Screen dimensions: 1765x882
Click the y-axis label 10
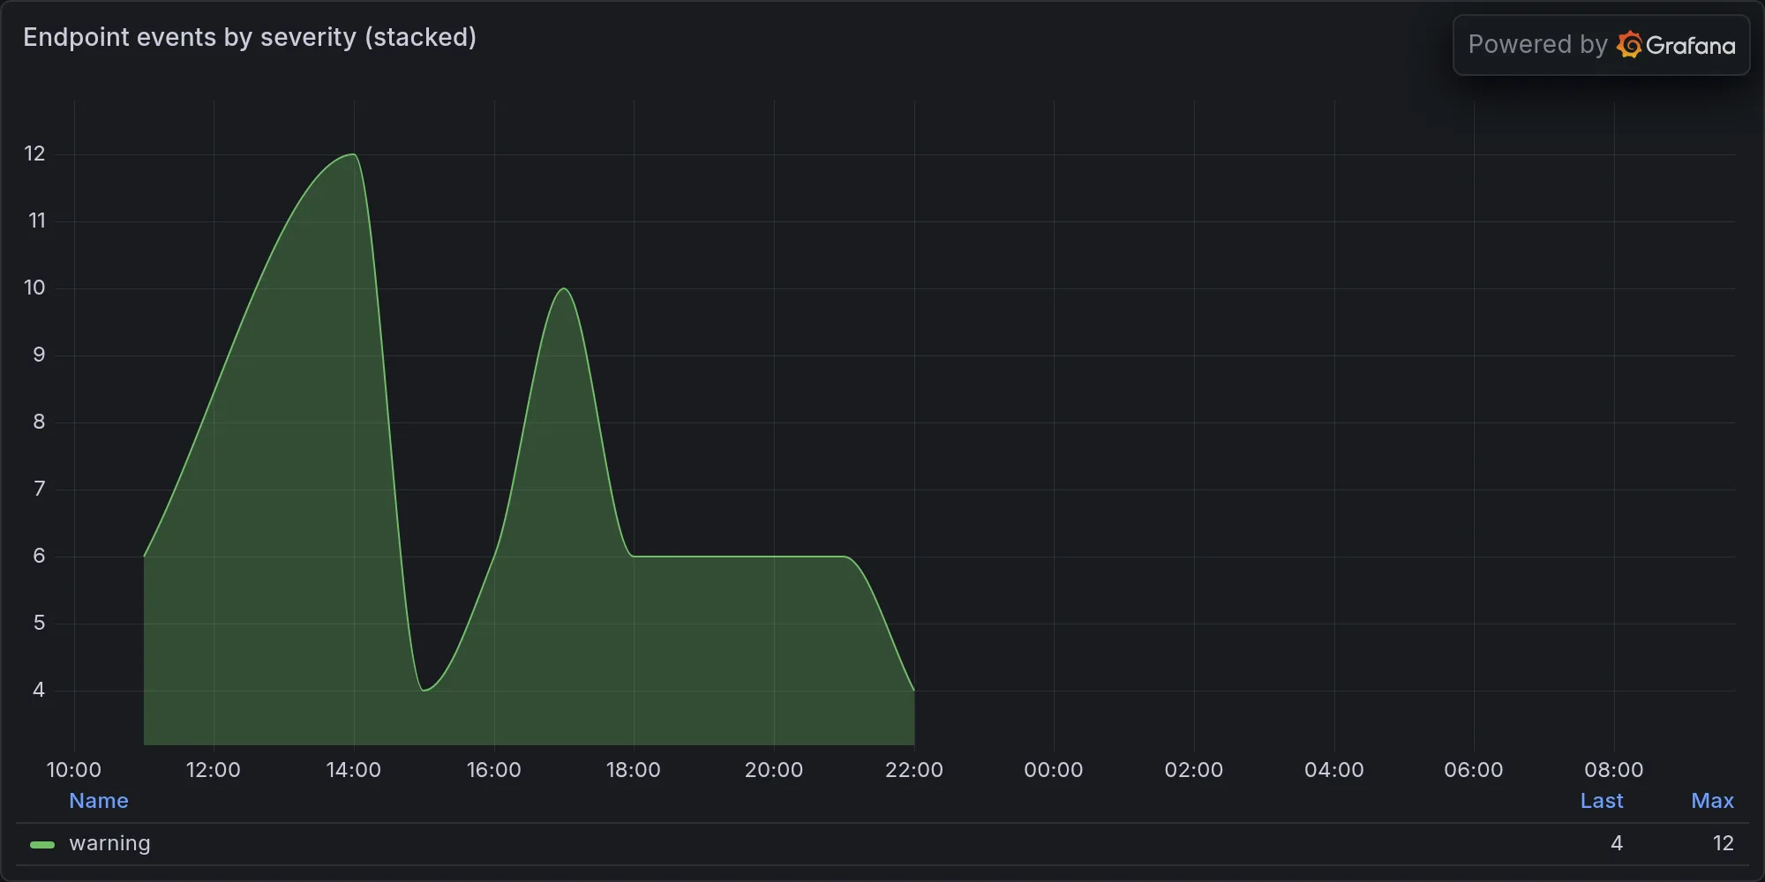(x=34, y=288)
